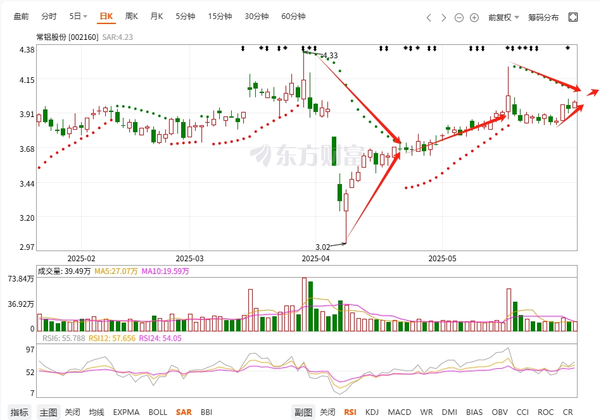
Task: Switch to 分时 tab
Action: tap(49, 16)
